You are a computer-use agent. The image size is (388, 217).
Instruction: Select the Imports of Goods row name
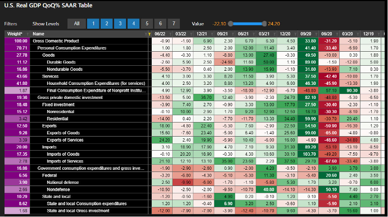(x=63, y=154)
